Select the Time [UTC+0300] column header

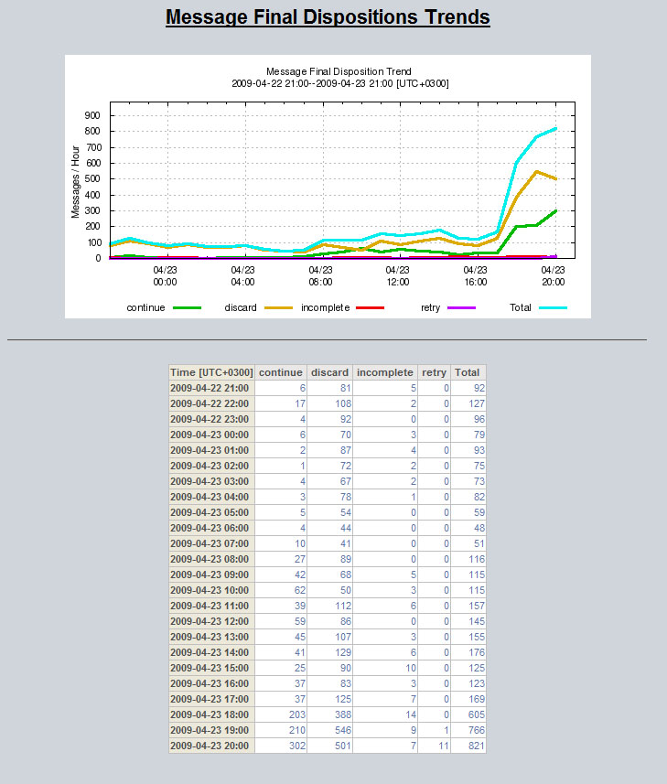pos(211,372)
